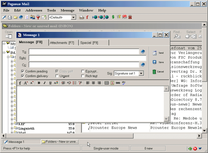The height and width of the screenshot is (153, 208).
Task: Click the QD PGP encryption icon
Action: coord(125,17)
